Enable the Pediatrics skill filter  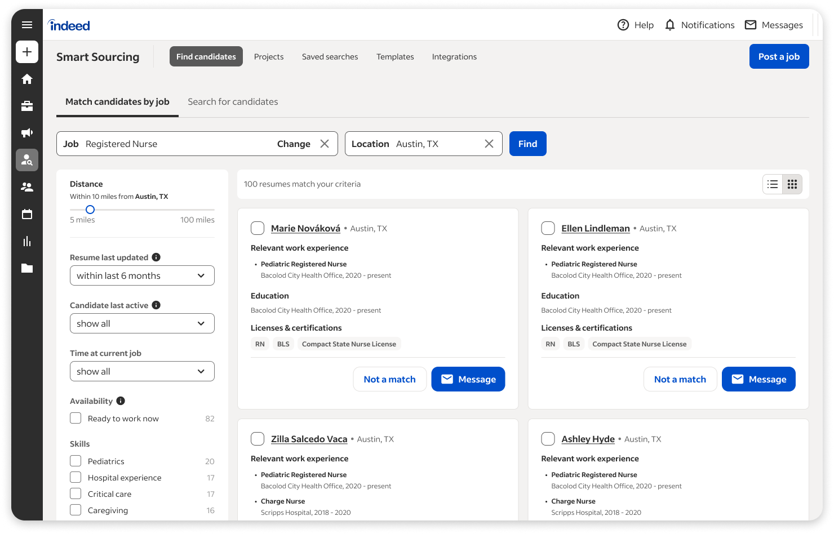coord(75,461)
